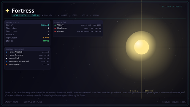190x107 pixels.
Task: Click the Class G · Fortress star caption
Action: click(x=141, y=91)
